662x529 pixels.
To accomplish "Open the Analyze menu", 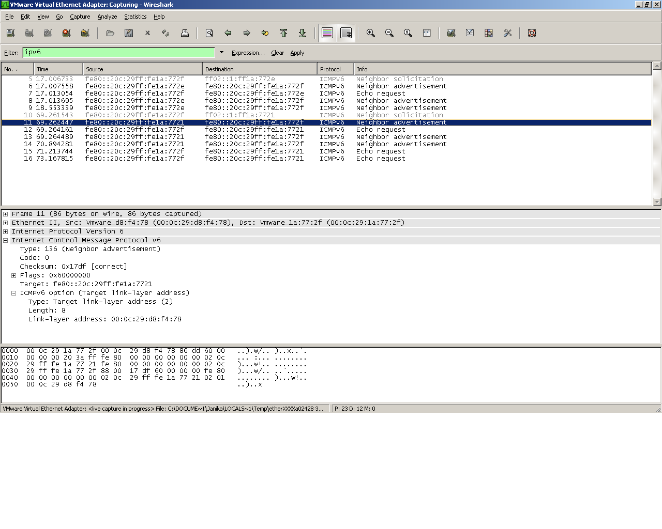I will (x=107, y=17).
